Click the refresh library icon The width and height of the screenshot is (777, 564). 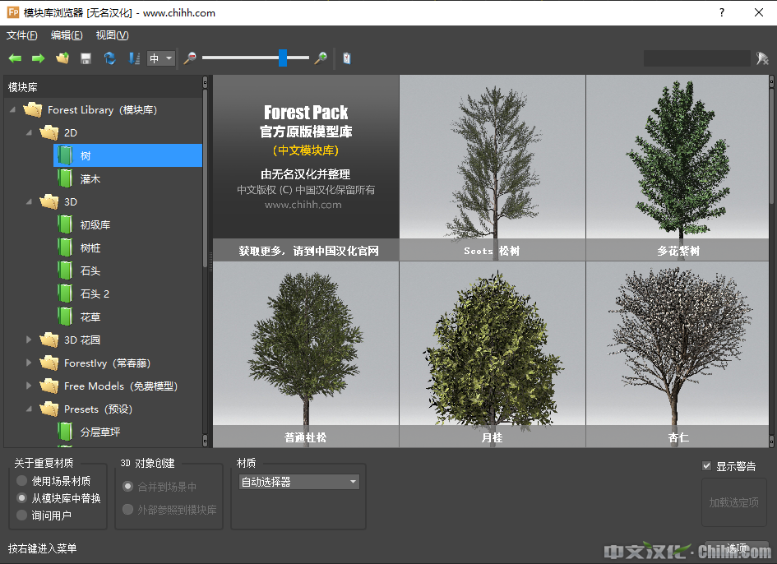(109, 58)
